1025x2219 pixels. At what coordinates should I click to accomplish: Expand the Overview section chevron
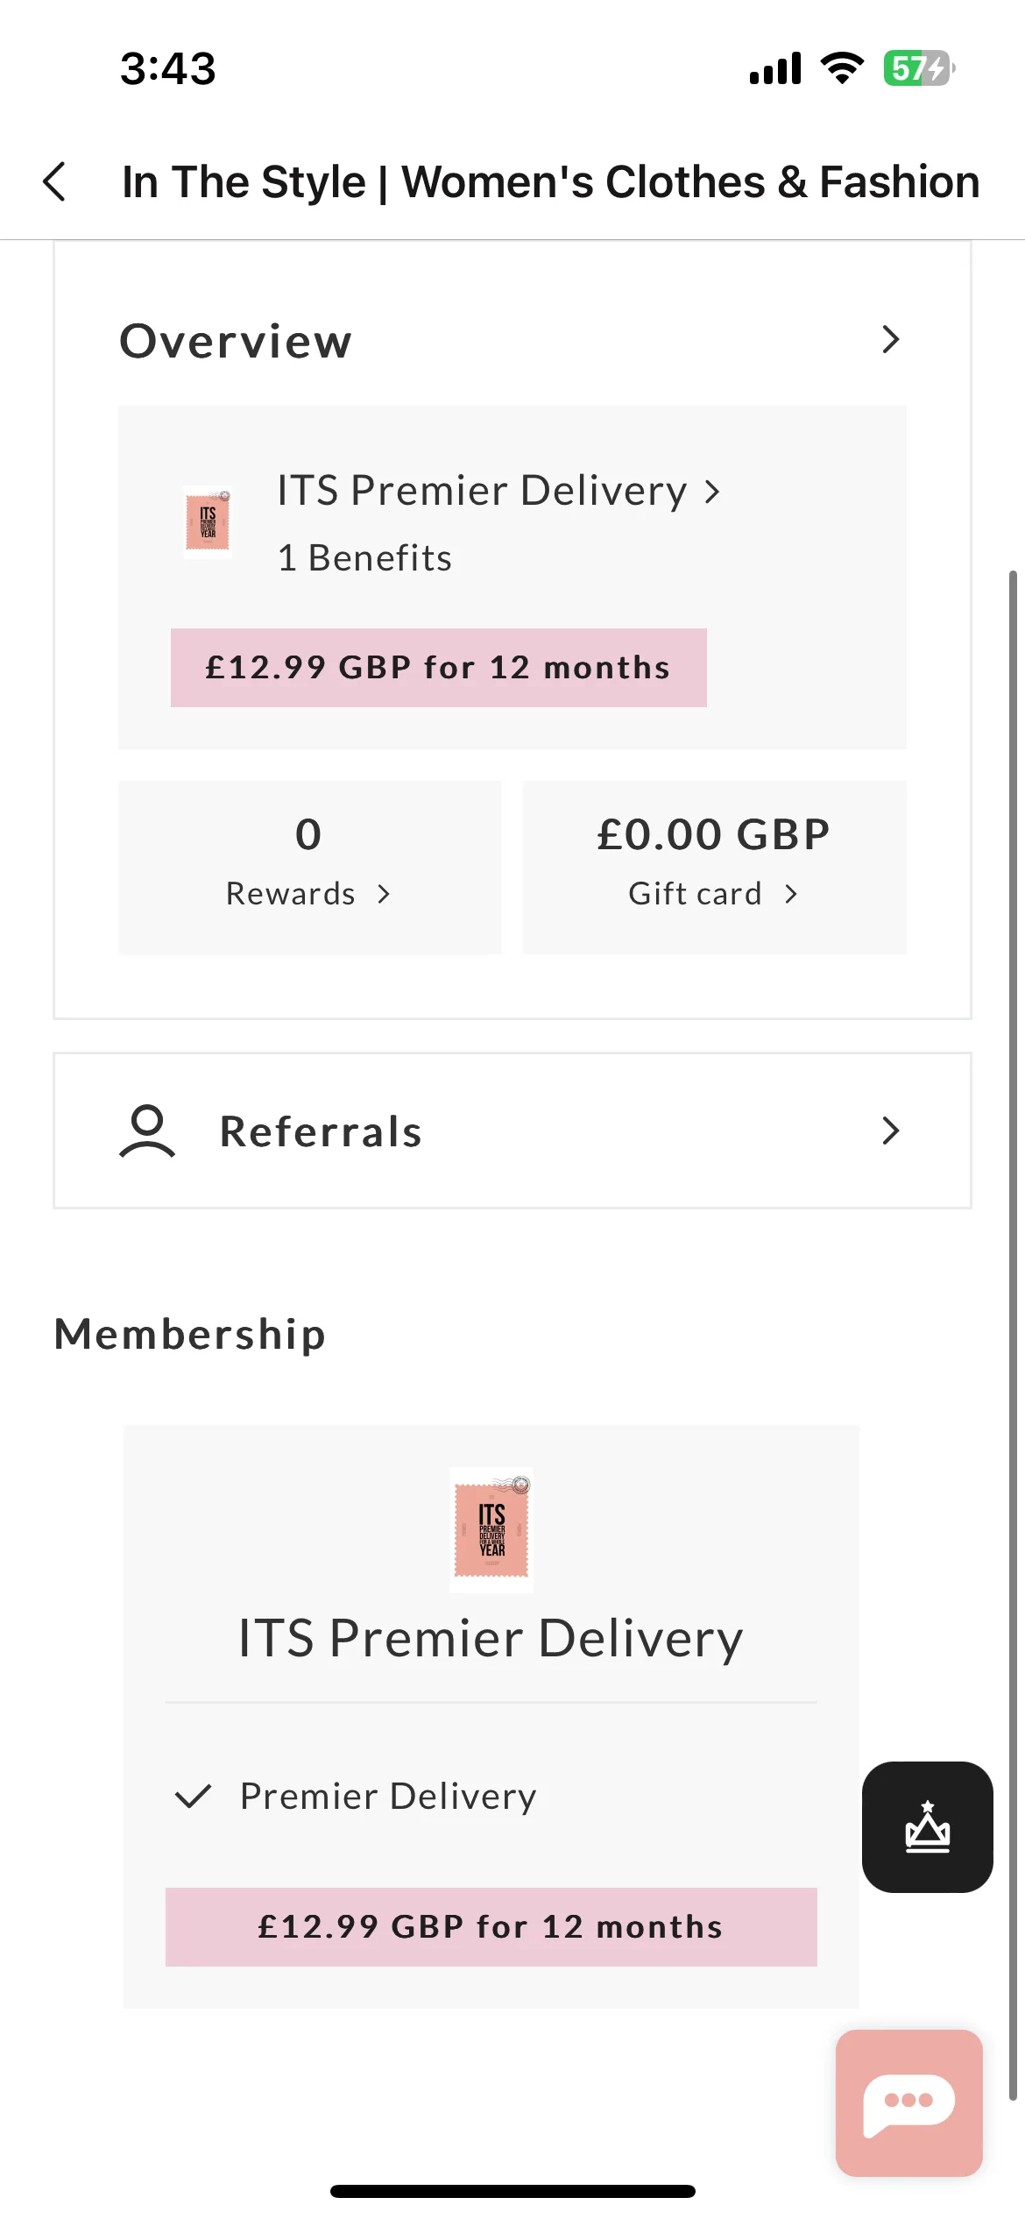click(x=891, y=339)
